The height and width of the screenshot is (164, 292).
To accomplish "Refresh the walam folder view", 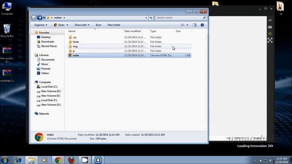I will click(x=151, y=18).
